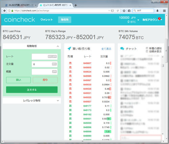Select sell order rate 849800

tap(87, 67)
